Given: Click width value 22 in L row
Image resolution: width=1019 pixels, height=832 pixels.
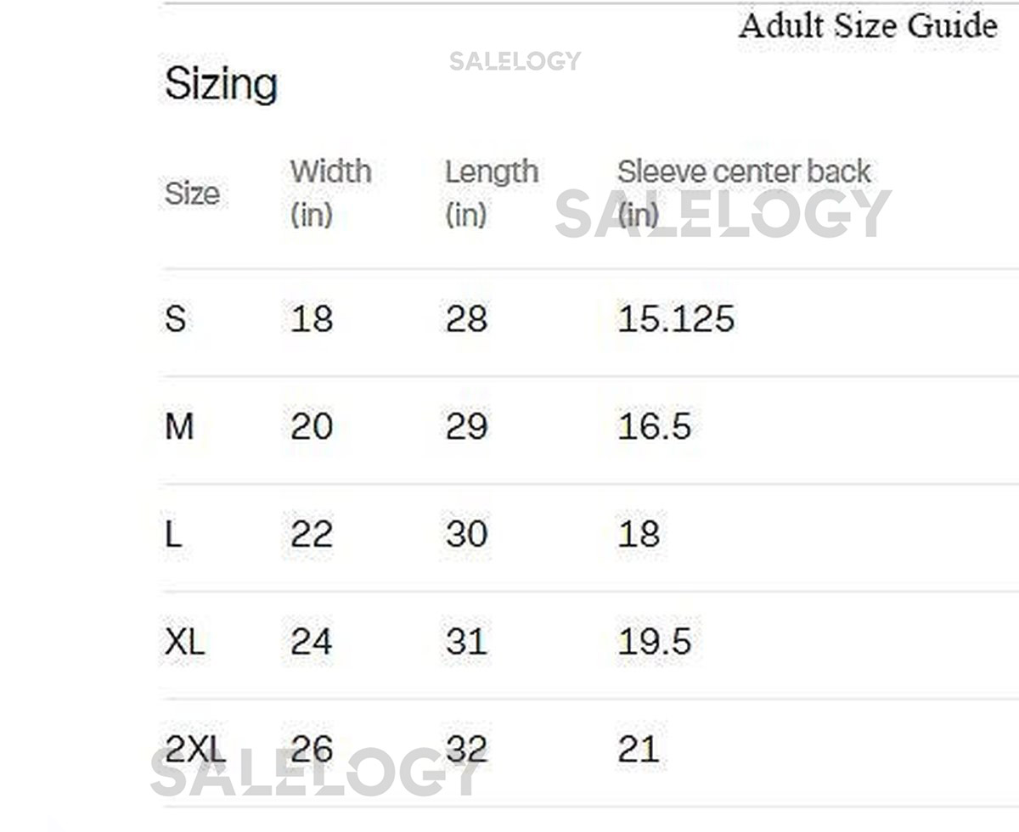Looking at the screenshot, I should point(311,534).
